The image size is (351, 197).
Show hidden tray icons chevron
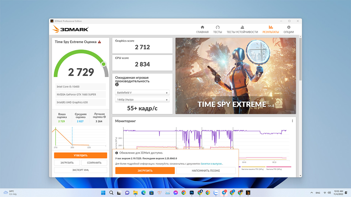pos(312,193)
